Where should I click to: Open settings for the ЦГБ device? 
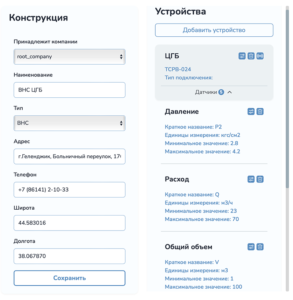[242, 56]
